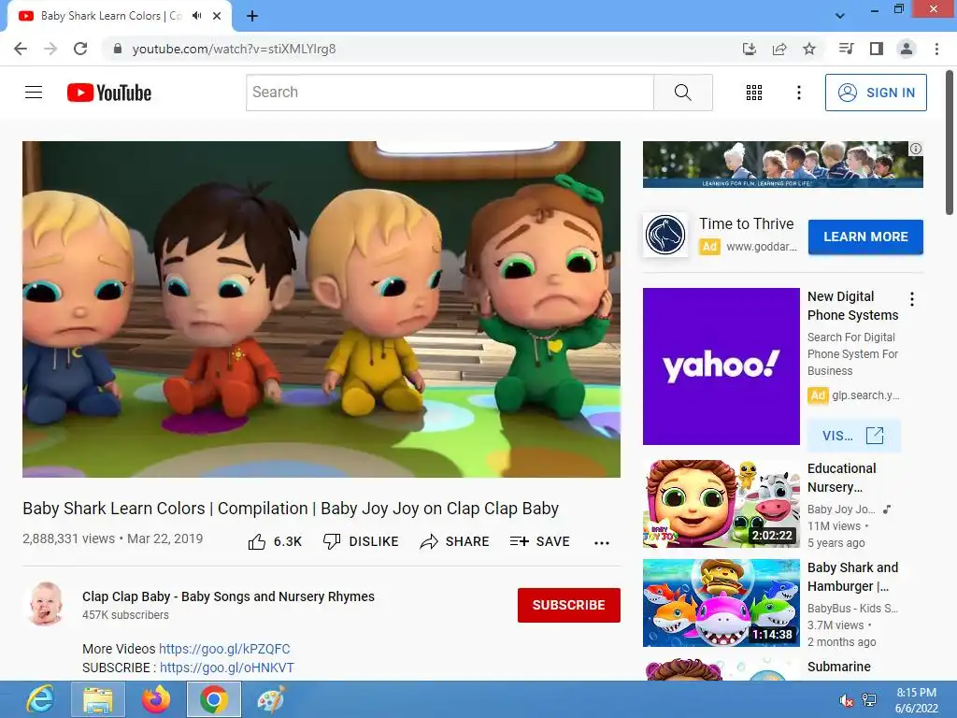Open the taskbar clock showing 8:15 PM
The width and height of the screenshot is (957, 718).
click(x=916, y=700)
